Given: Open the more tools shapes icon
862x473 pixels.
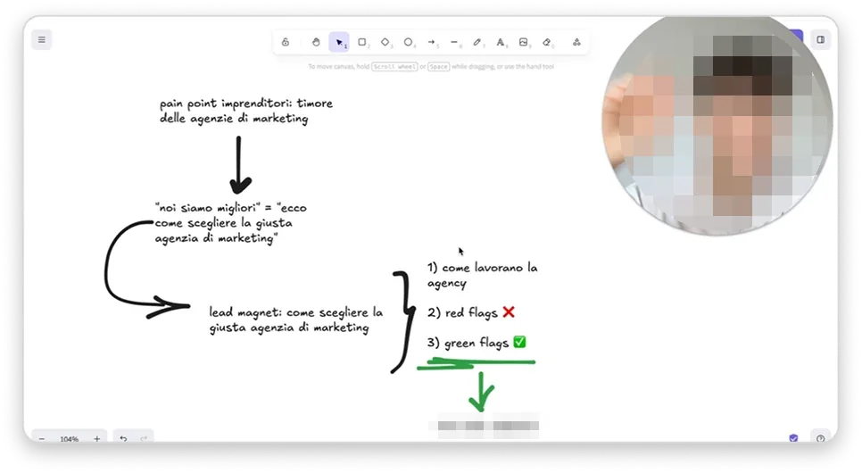Looking at the screenshot, I should 576,42.
